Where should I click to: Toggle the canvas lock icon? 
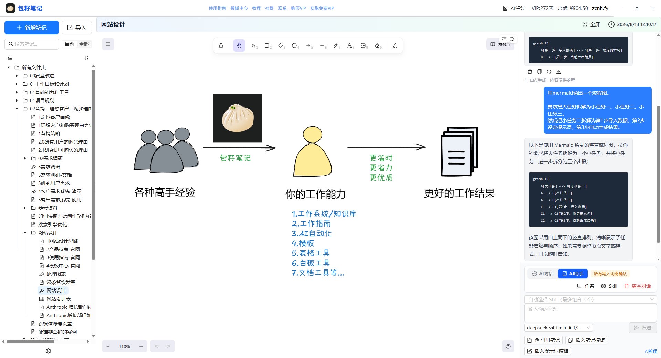click(x=221, y=45)
